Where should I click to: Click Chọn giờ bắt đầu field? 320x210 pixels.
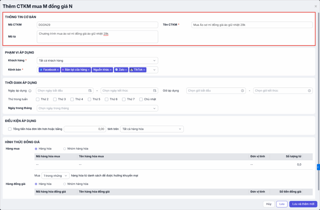[216, 90]
